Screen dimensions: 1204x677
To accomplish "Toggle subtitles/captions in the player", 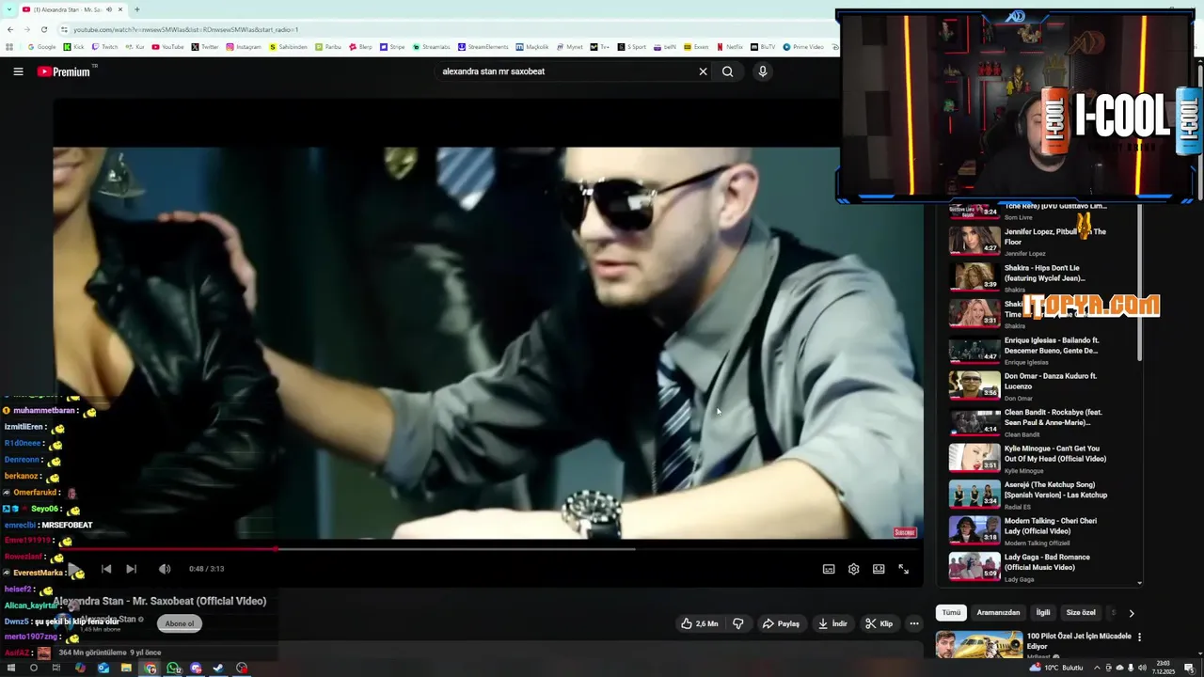I will coord(829,569).
